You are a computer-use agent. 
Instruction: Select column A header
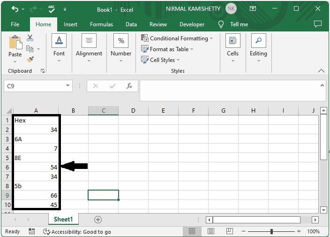click(36, 111)
